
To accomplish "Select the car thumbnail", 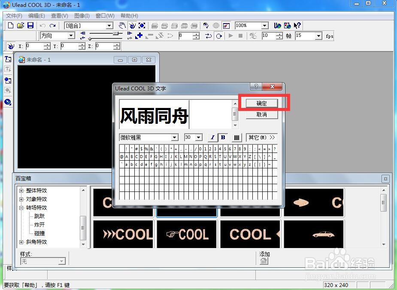I will tap(314, 234).
